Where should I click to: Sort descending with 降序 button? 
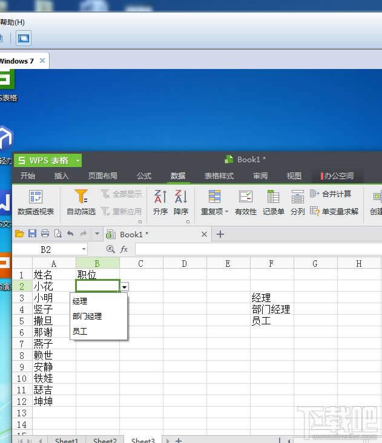[x=181, y=202]
